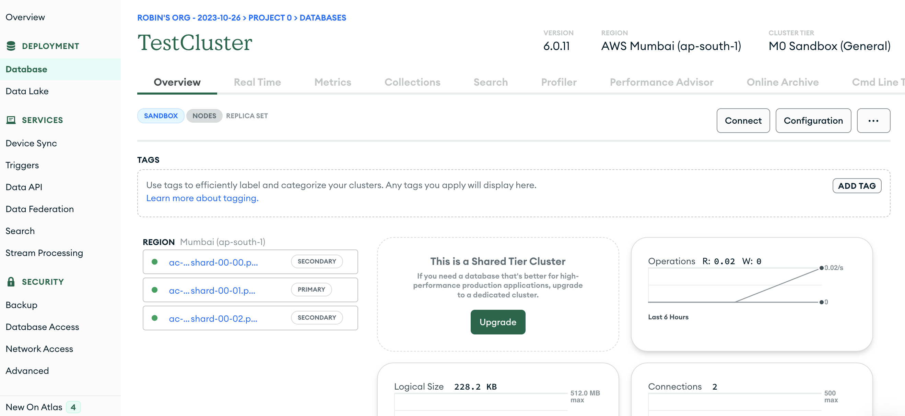The height and width of the screenshot is (416, 905).
Task: Open Device Sync service
Action: [x=31, y=143]
